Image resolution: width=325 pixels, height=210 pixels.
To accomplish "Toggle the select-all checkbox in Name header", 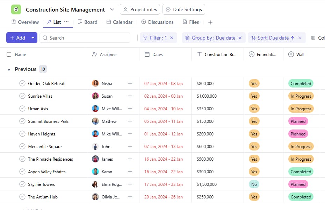I will 9,55.
